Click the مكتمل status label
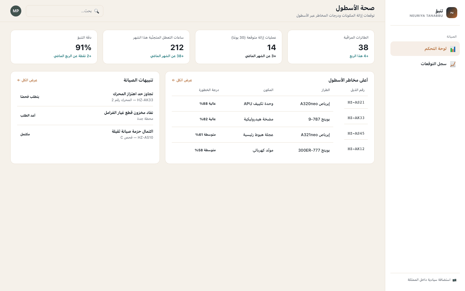Image resolution: width=465 pixels, height=291 pixels. click(25, 134)
